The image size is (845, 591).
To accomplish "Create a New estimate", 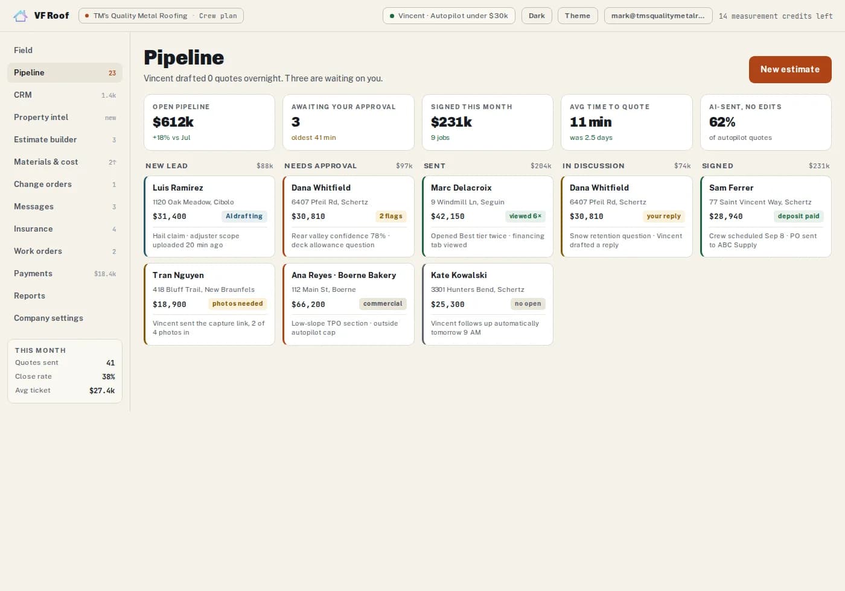I will (x=790, y=69).
